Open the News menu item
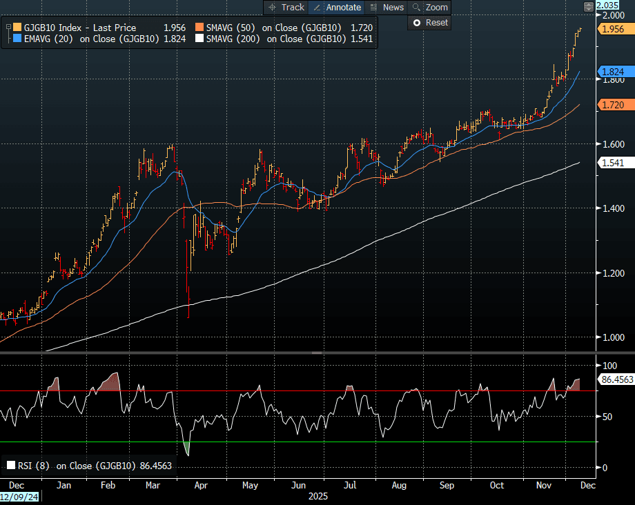 (393, 7)
